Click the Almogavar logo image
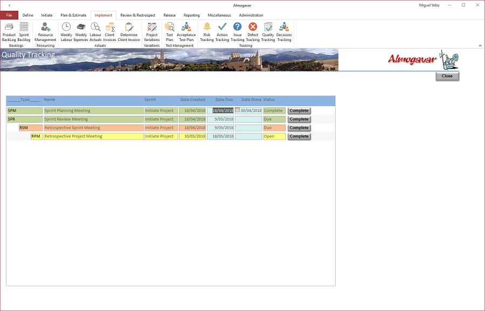Screen dimensions: 485x311 [423, 59]
